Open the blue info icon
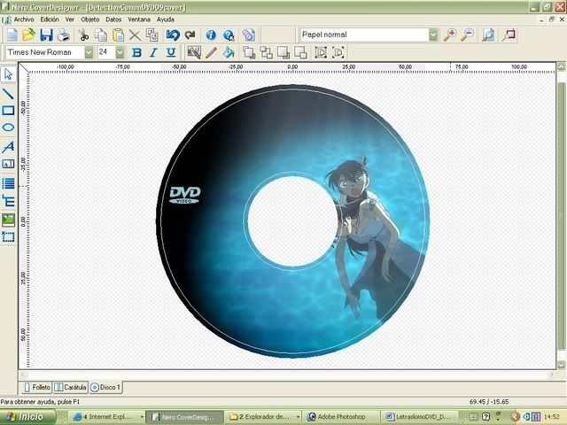567x425 pixels. tap(211, 35)
